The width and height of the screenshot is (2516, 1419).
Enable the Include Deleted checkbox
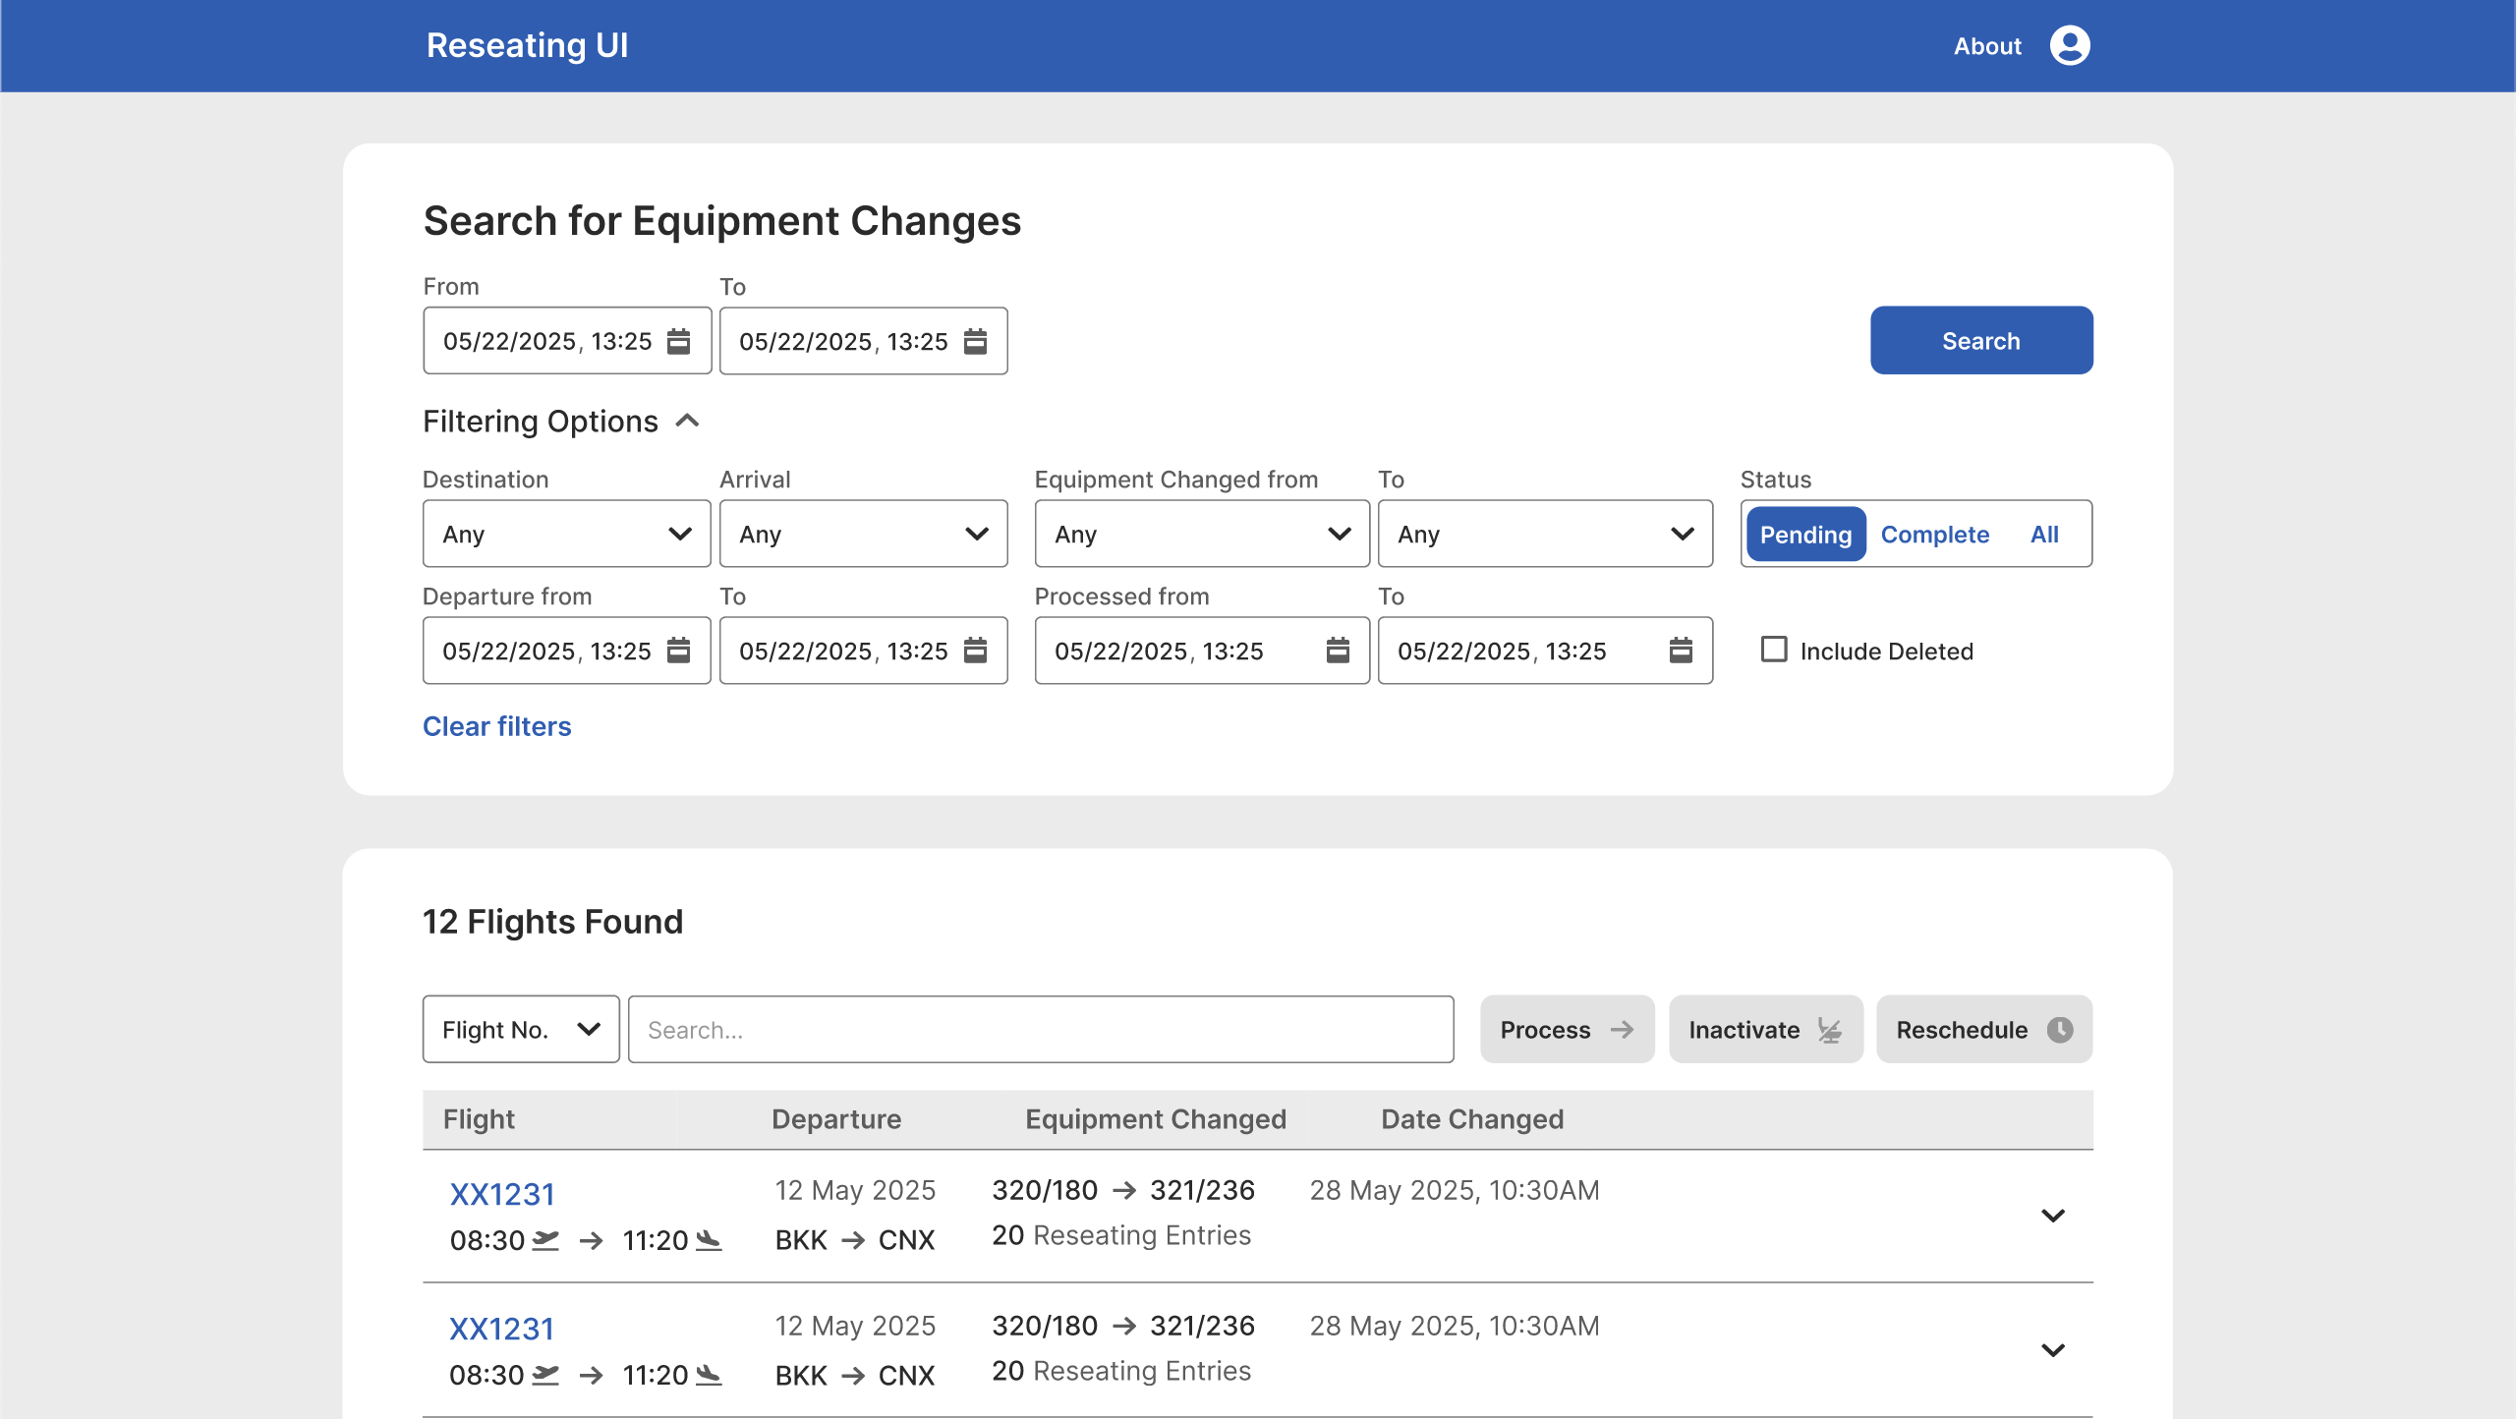(x=1774, y=650)
